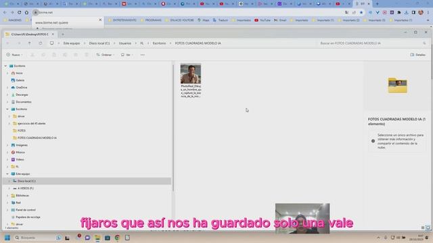Open the Nuevo menu in Explorer toolbar
Screen dimensions: 433x243
click(14, 55)
